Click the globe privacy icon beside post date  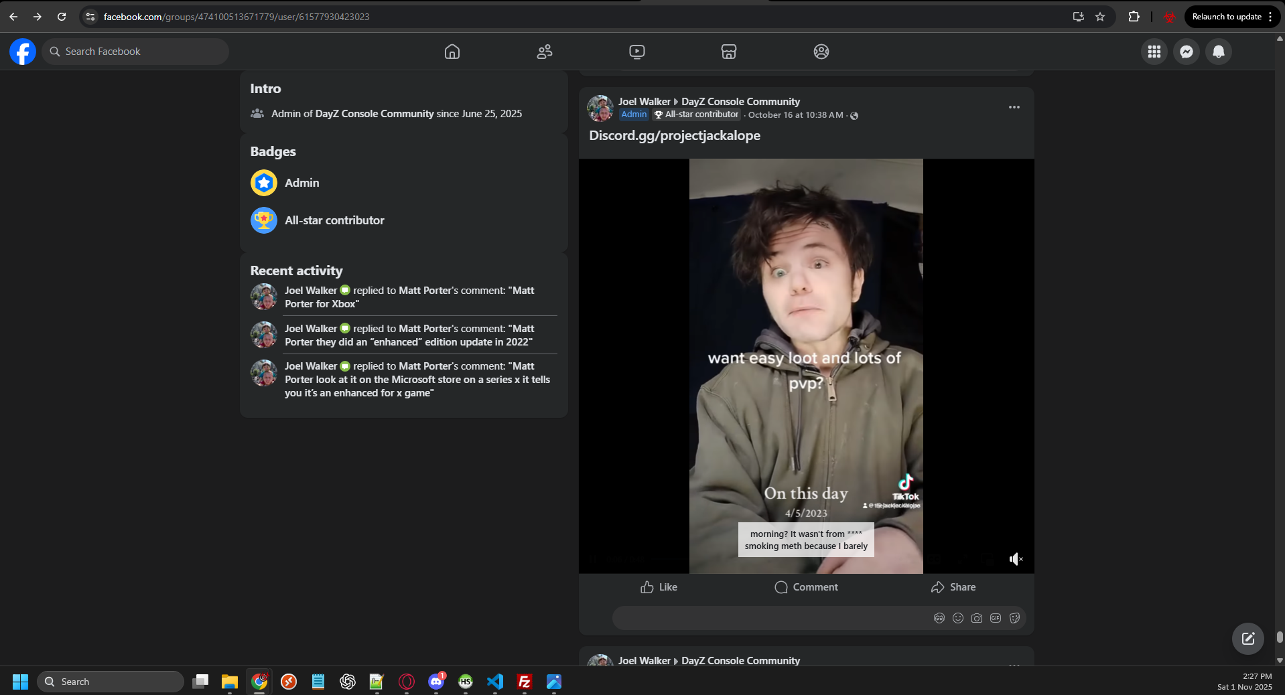point(854,115)
